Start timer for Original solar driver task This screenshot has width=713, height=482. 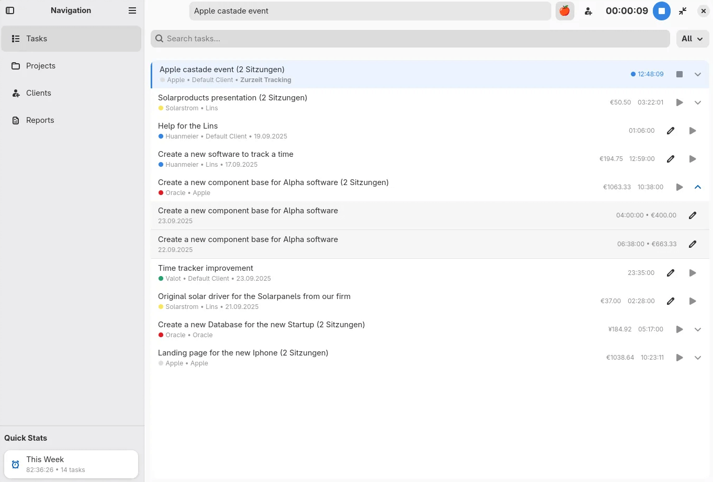(x=692, y=301)
